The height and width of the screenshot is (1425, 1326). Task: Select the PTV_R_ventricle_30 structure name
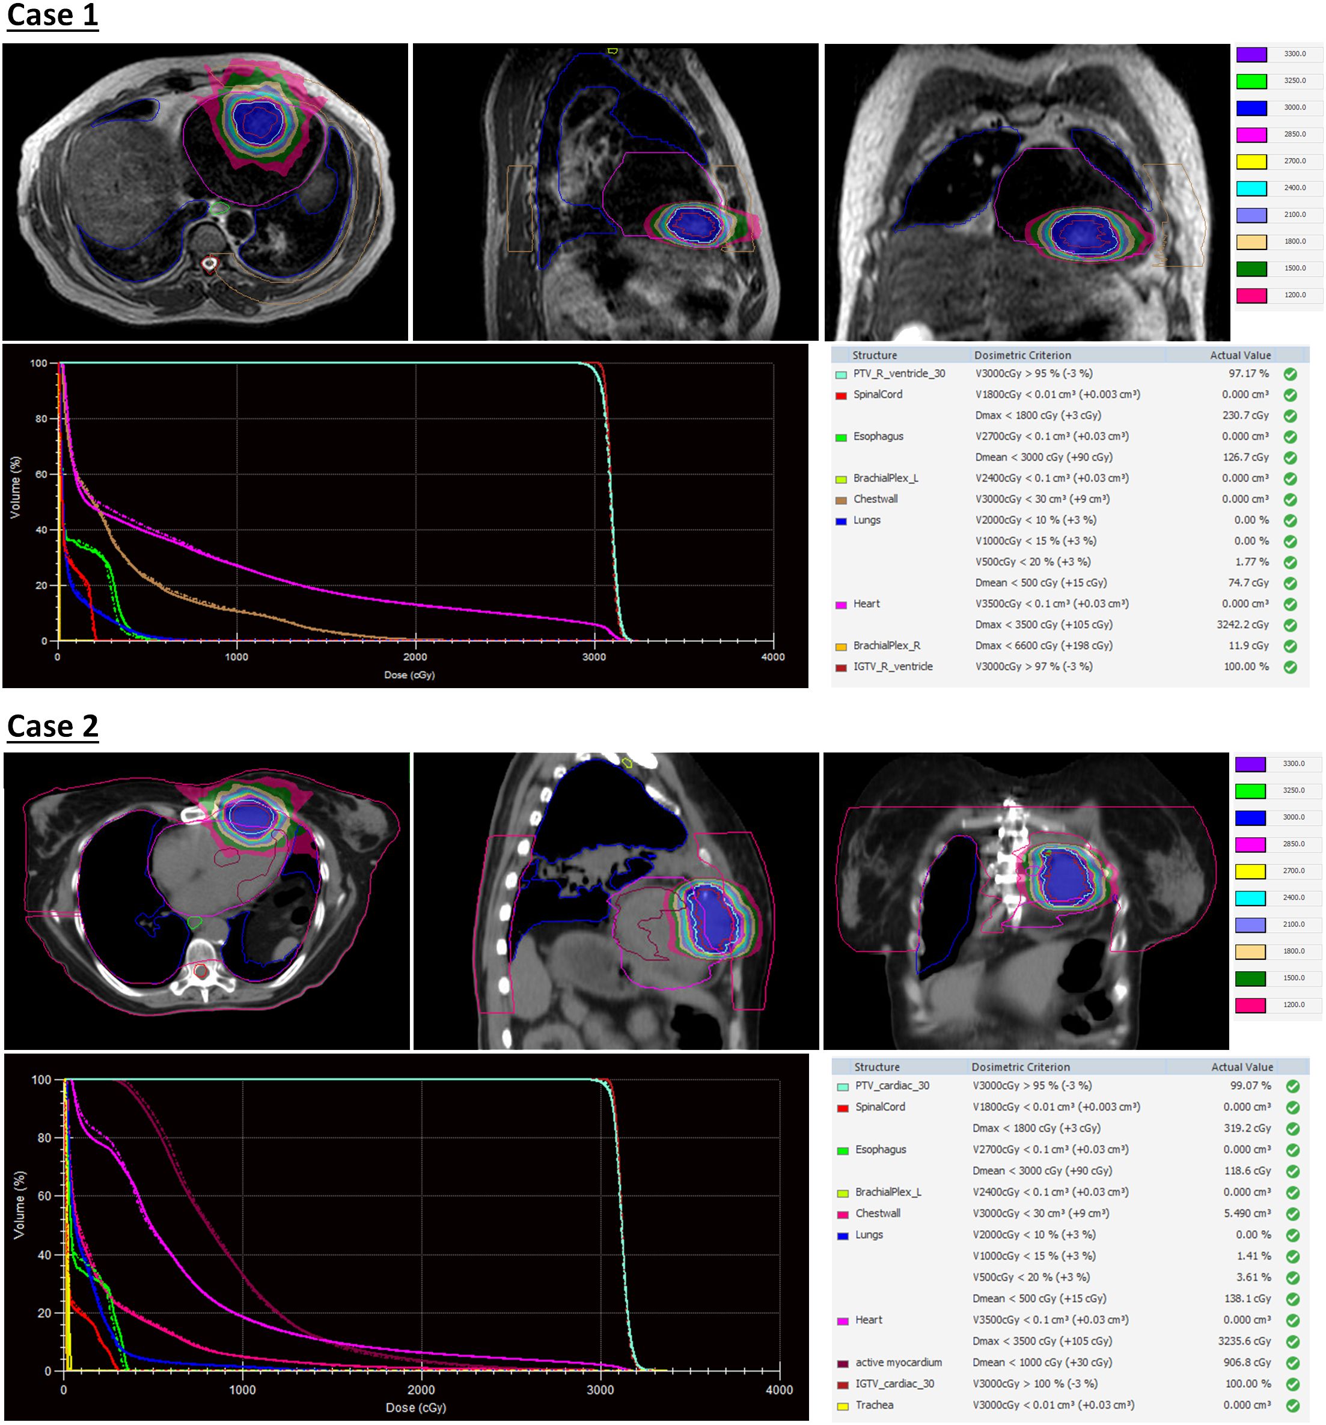tap(899, 373)
